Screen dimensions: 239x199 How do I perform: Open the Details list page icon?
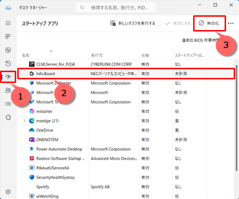click(x=8, y=104)
